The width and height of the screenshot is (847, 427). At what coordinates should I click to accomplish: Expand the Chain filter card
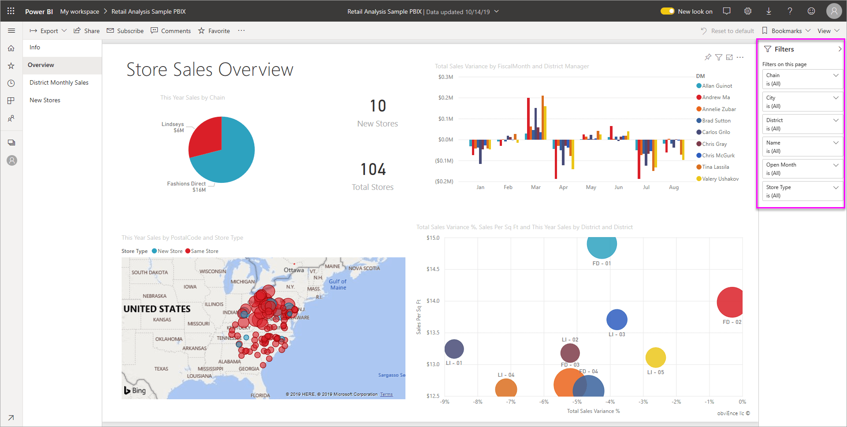[x=836, y=75]
